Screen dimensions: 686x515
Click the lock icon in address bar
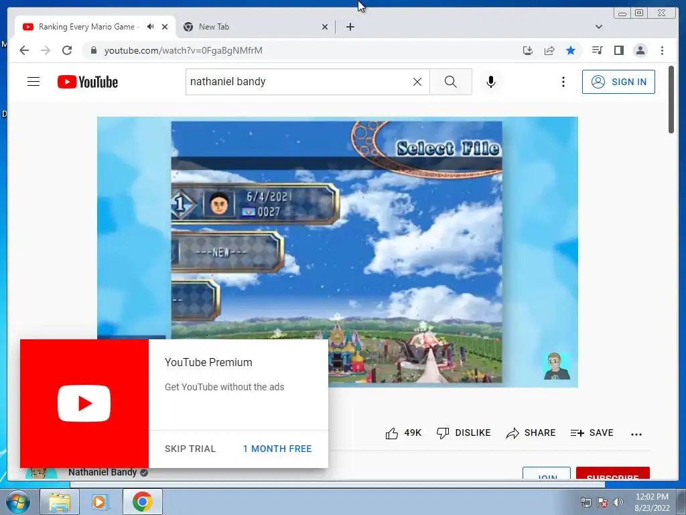pyautogui.click(x=93, y=50)
